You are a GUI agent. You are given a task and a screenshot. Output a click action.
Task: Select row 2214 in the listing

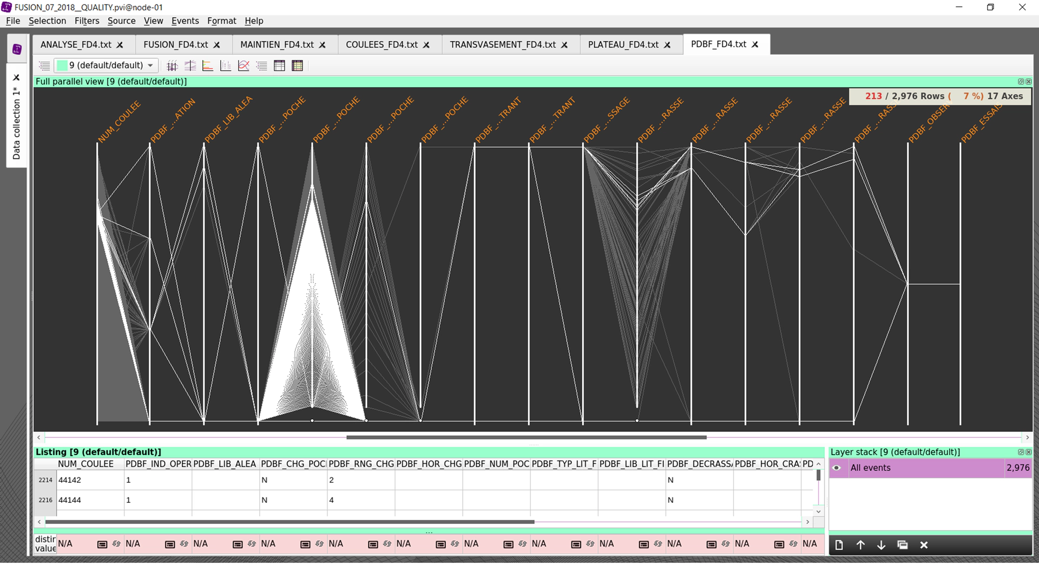coord(45,480)
